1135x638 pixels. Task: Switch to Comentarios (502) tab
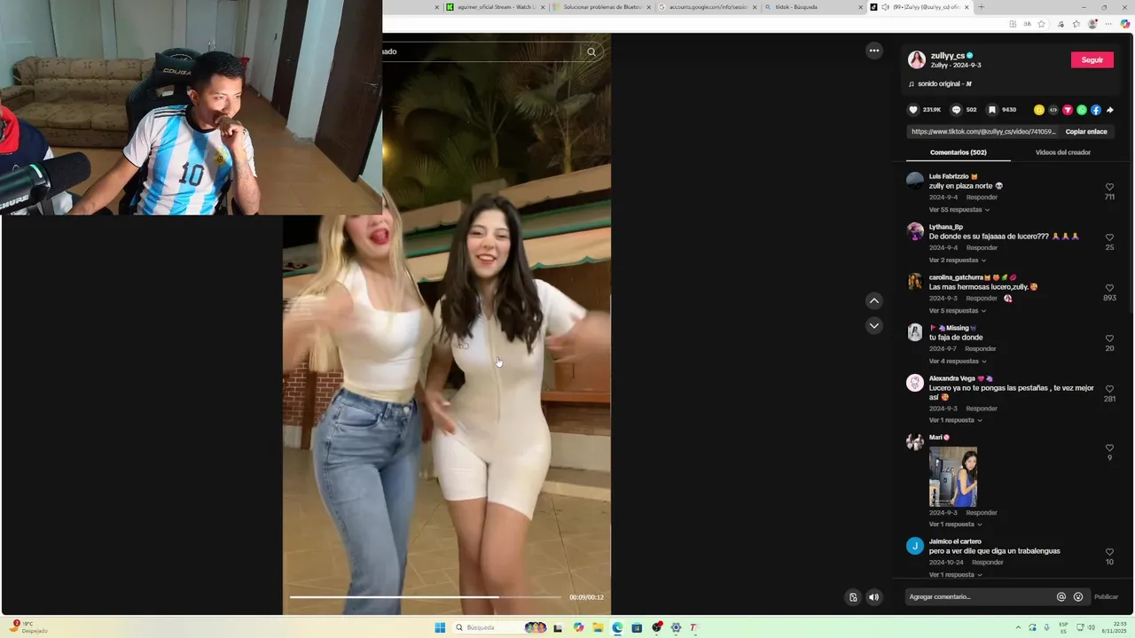tap(959, 152)
